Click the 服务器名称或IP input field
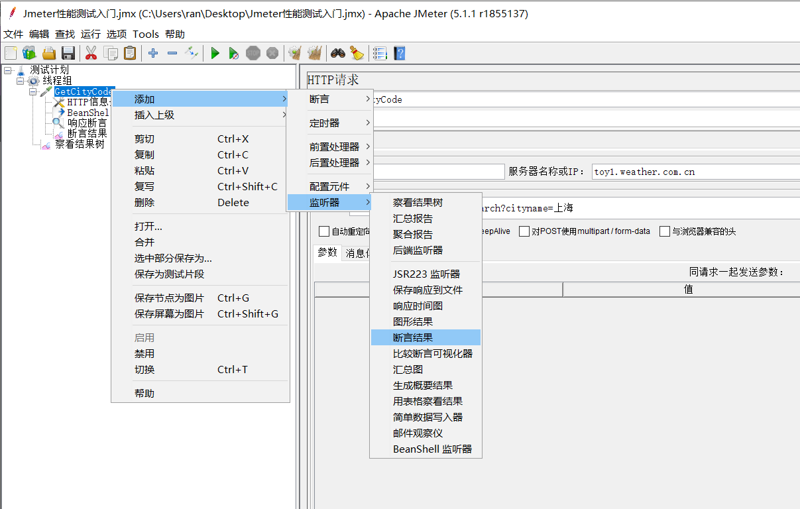This screenshot has height=509, width=800. pos(695,172)
